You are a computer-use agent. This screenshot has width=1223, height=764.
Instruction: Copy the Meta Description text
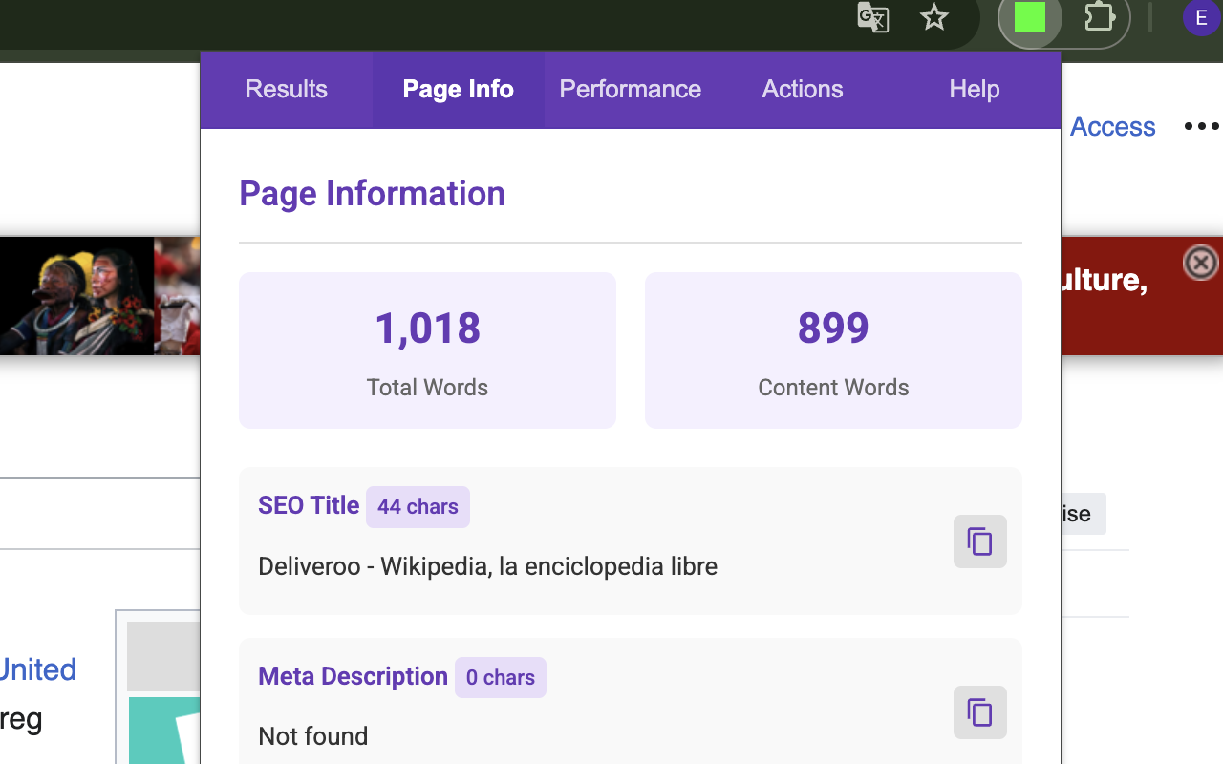pos(980,712)
